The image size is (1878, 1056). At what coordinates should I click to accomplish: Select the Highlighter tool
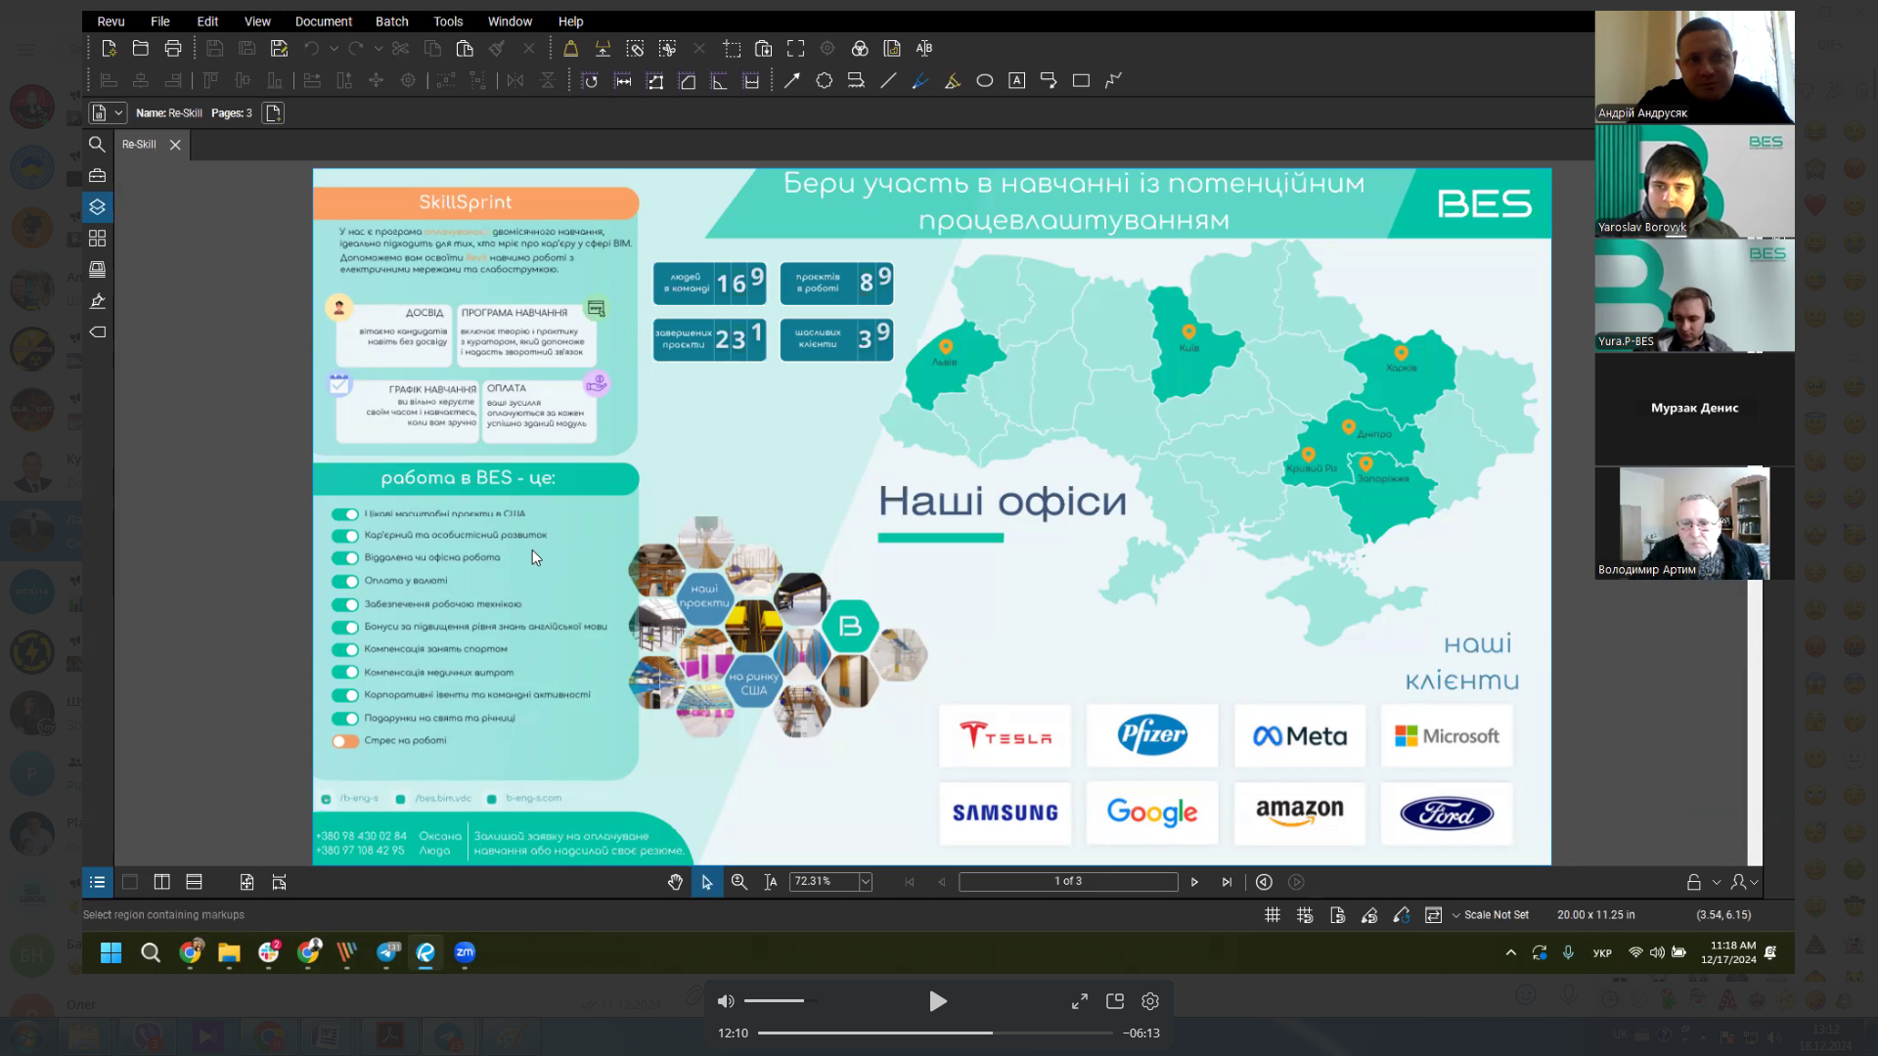pos(953,80)
